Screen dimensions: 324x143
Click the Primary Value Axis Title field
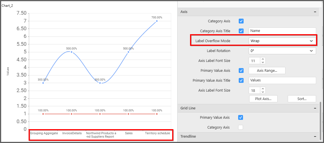pos(282,80)
